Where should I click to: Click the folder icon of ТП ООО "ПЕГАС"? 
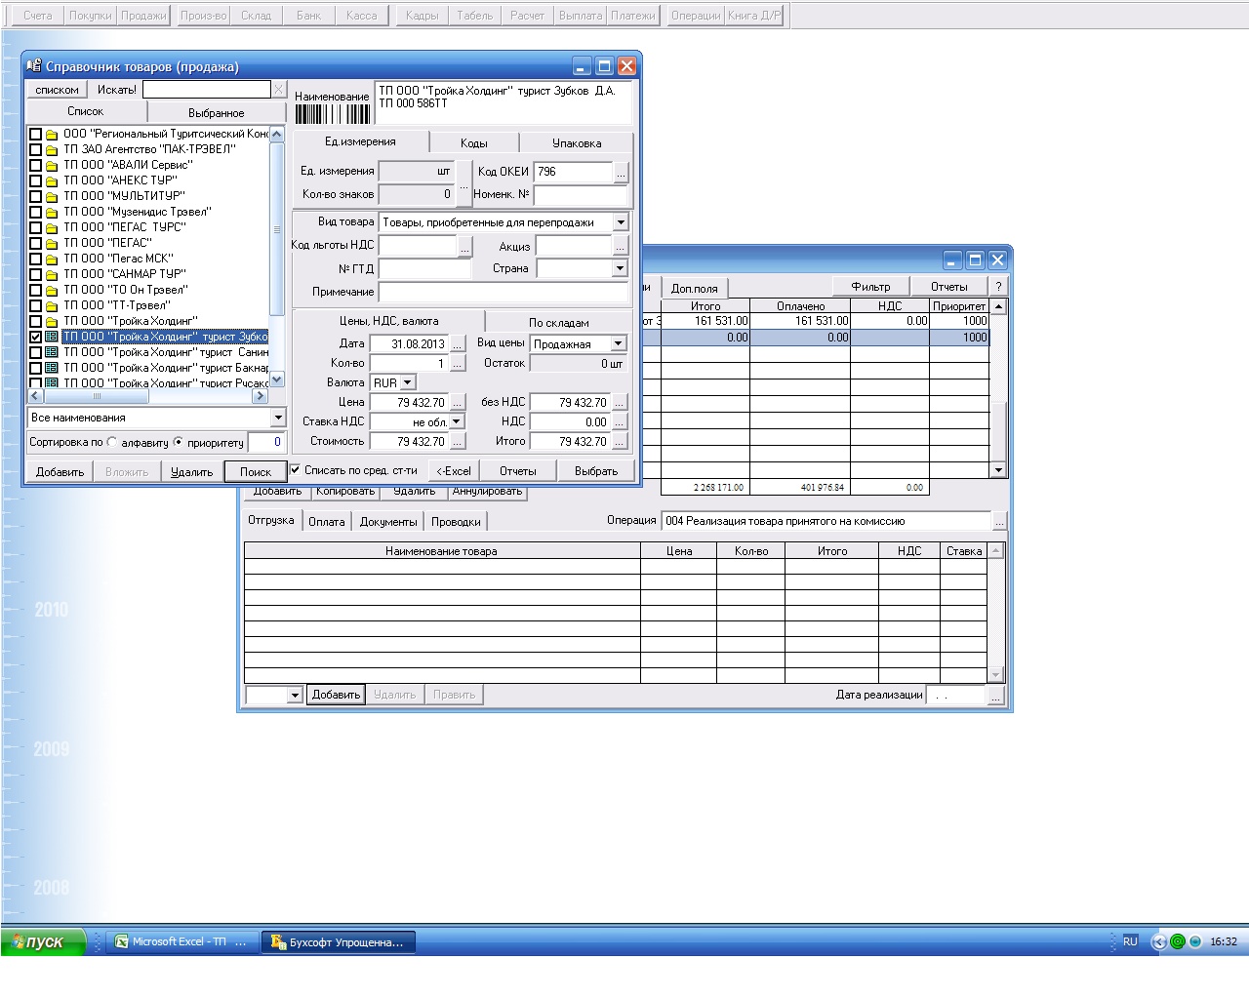pos(52,243)
